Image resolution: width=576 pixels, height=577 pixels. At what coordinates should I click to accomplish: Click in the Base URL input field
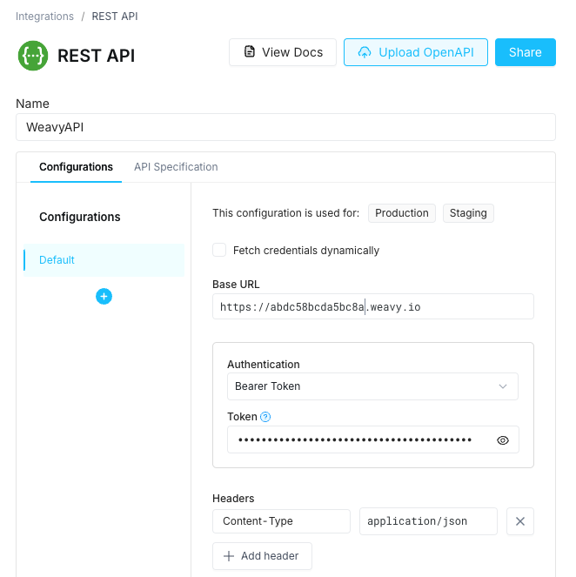point(373,306)
